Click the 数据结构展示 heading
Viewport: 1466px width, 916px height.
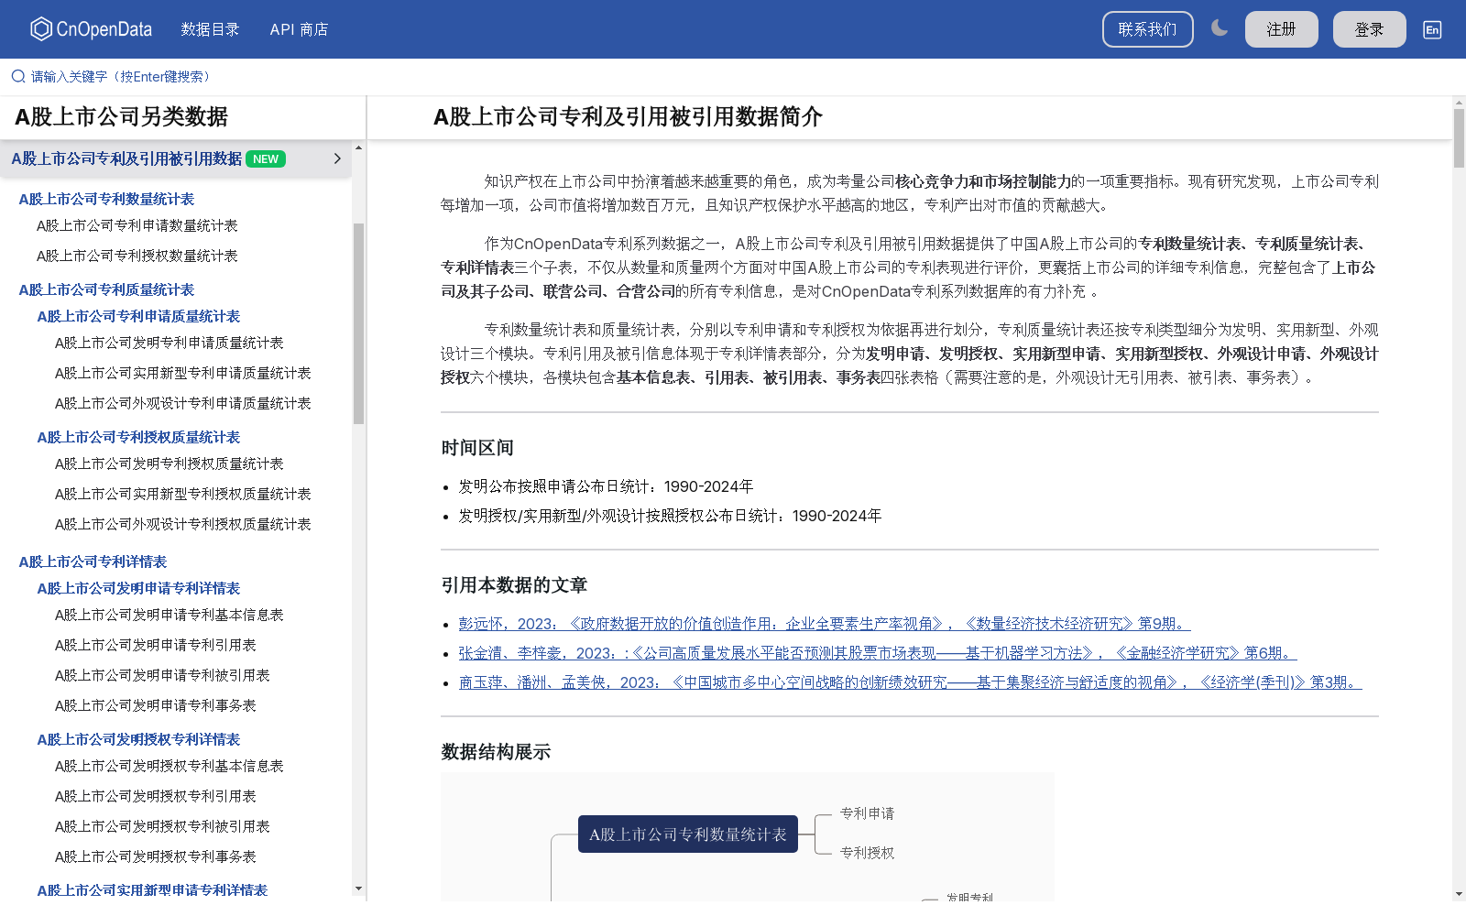[x=496, y=752]
